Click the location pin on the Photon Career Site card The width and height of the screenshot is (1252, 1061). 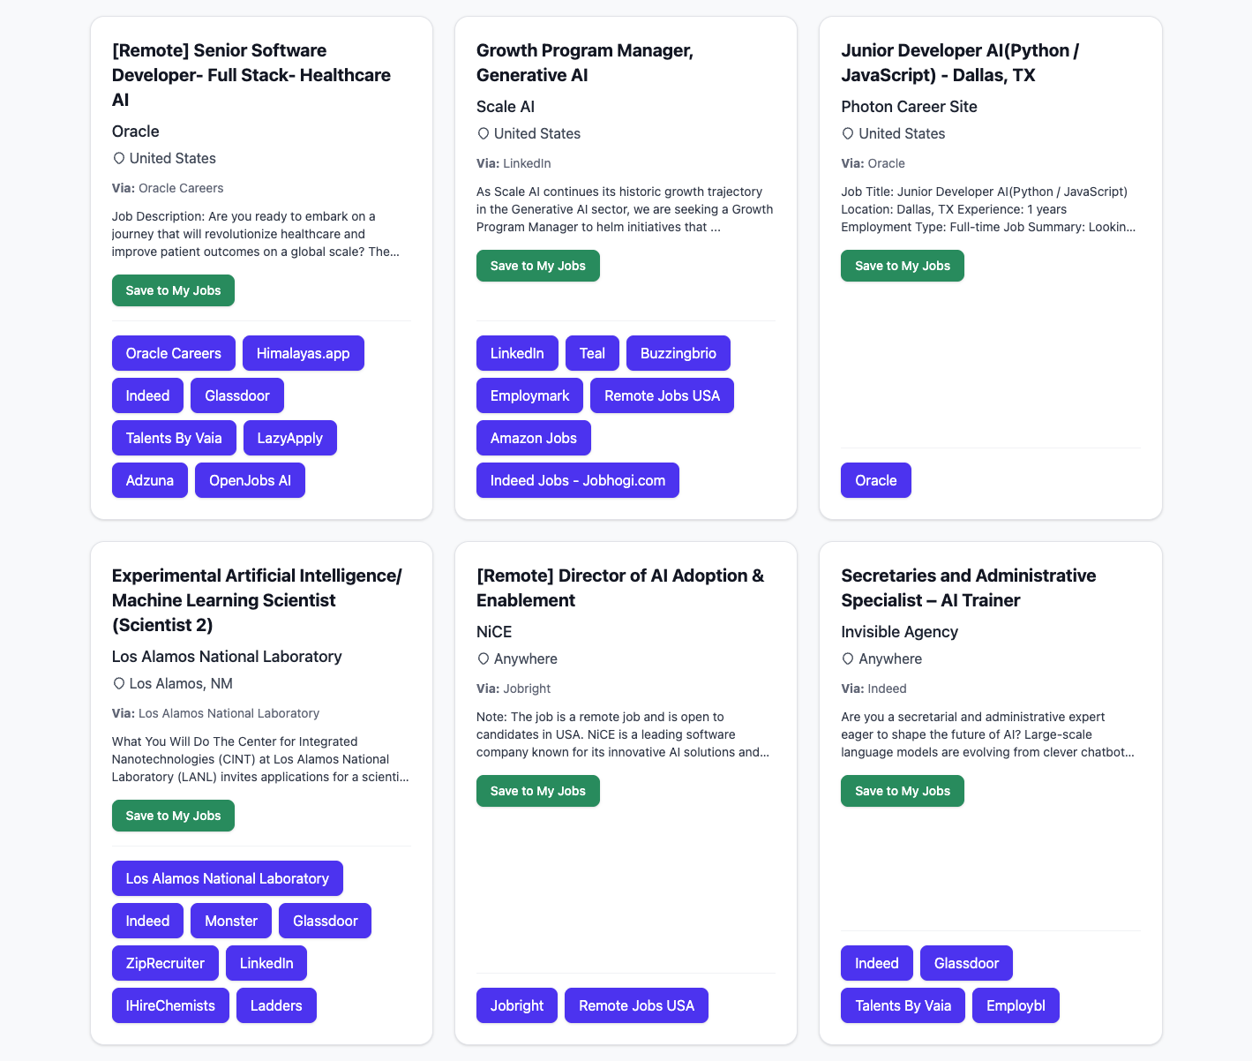pyautogui.click(x=848, y=133)
